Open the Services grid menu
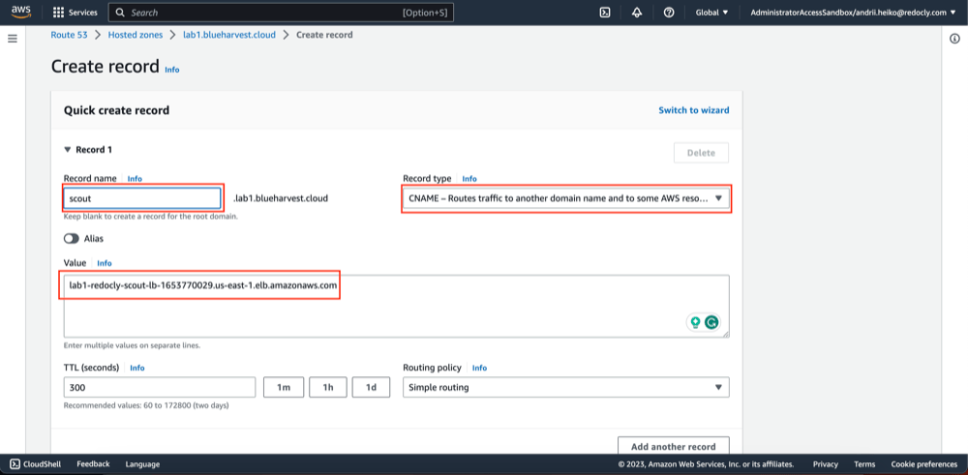Viewport: 968px width, 475px height. coord(76,13)
